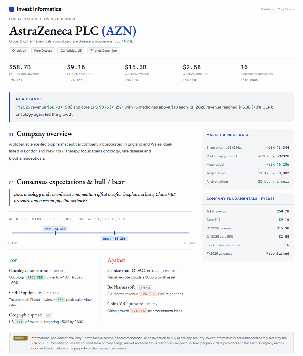303x356 pixels.
Task: Click the For column heading
Action: coord(13,260)
